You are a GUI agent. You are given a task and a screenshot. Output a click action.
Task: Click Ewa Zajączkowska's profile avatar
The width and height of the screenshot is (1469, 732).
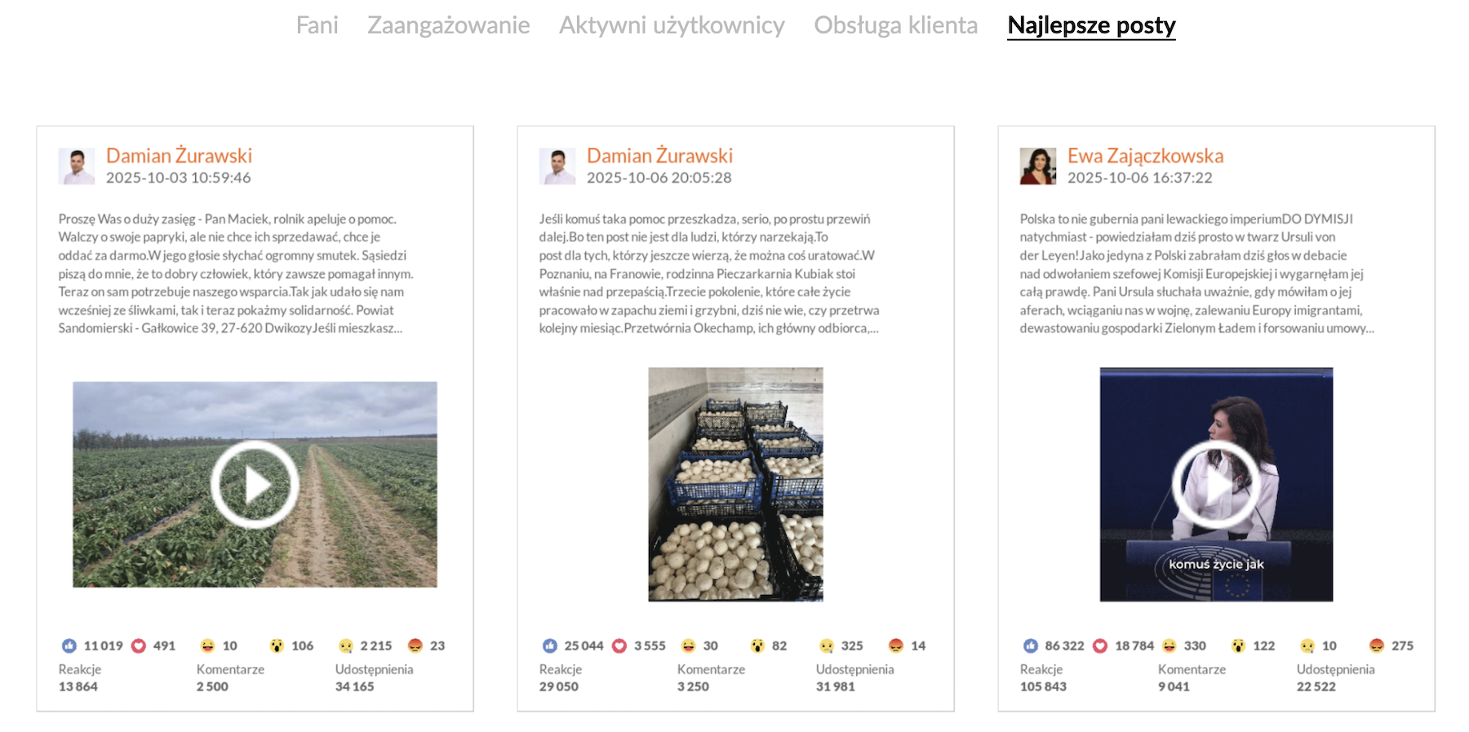coord(1037,166)
